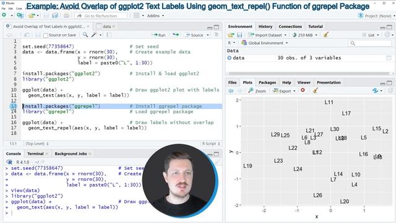This screenshot has width=396, height=223.
Task: Open the New Project icon in toolbar
Action: (x=20, y=15)
